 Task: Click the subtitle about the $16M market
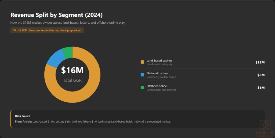click(68, 23)
